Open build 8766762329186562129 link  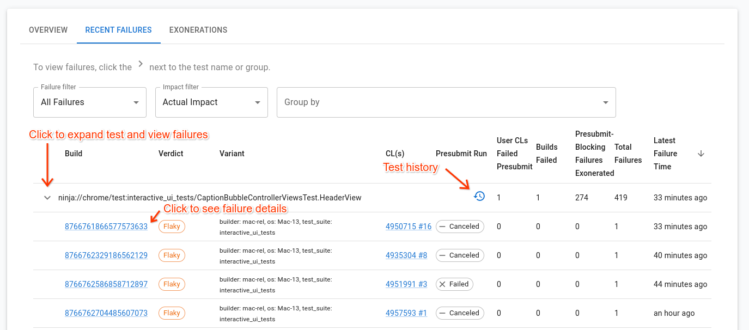[x=106, y=255]
